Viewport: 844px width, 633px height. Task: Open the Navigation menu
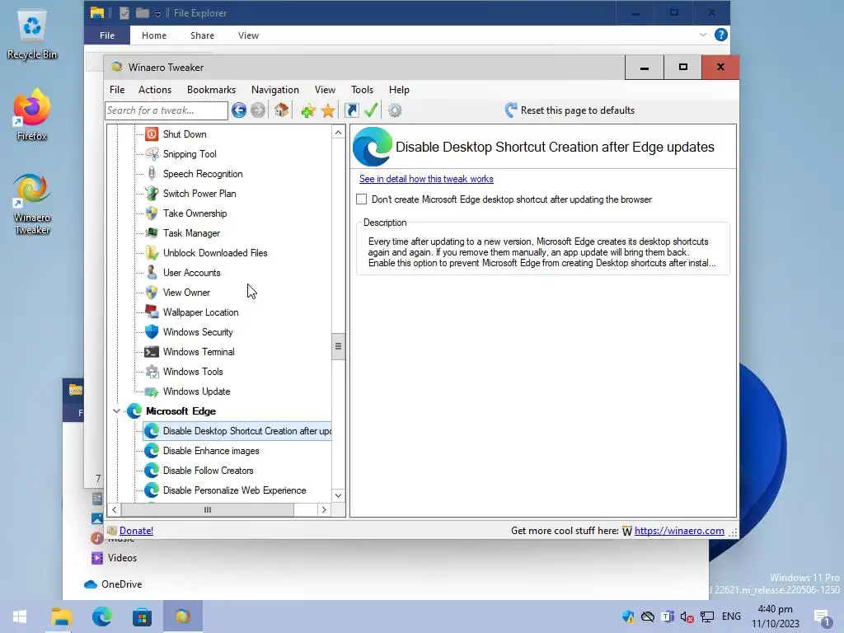click(275, 90)
